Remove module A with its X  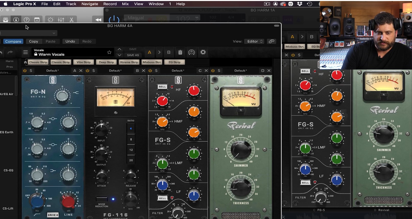click(81, 71)
